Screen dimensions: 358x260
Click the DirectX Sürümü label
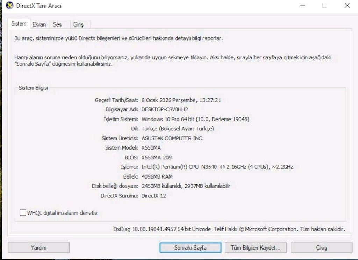click(120, 196)
